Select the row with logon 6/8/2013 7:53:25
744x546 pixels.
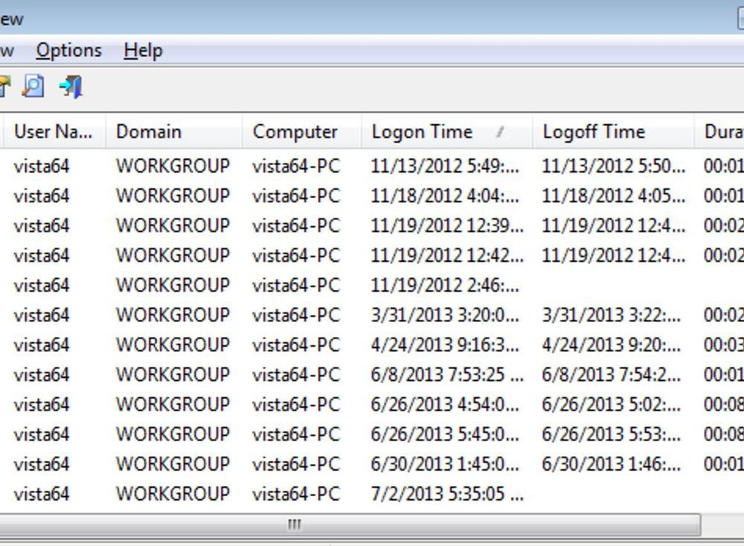click(372, 375)
